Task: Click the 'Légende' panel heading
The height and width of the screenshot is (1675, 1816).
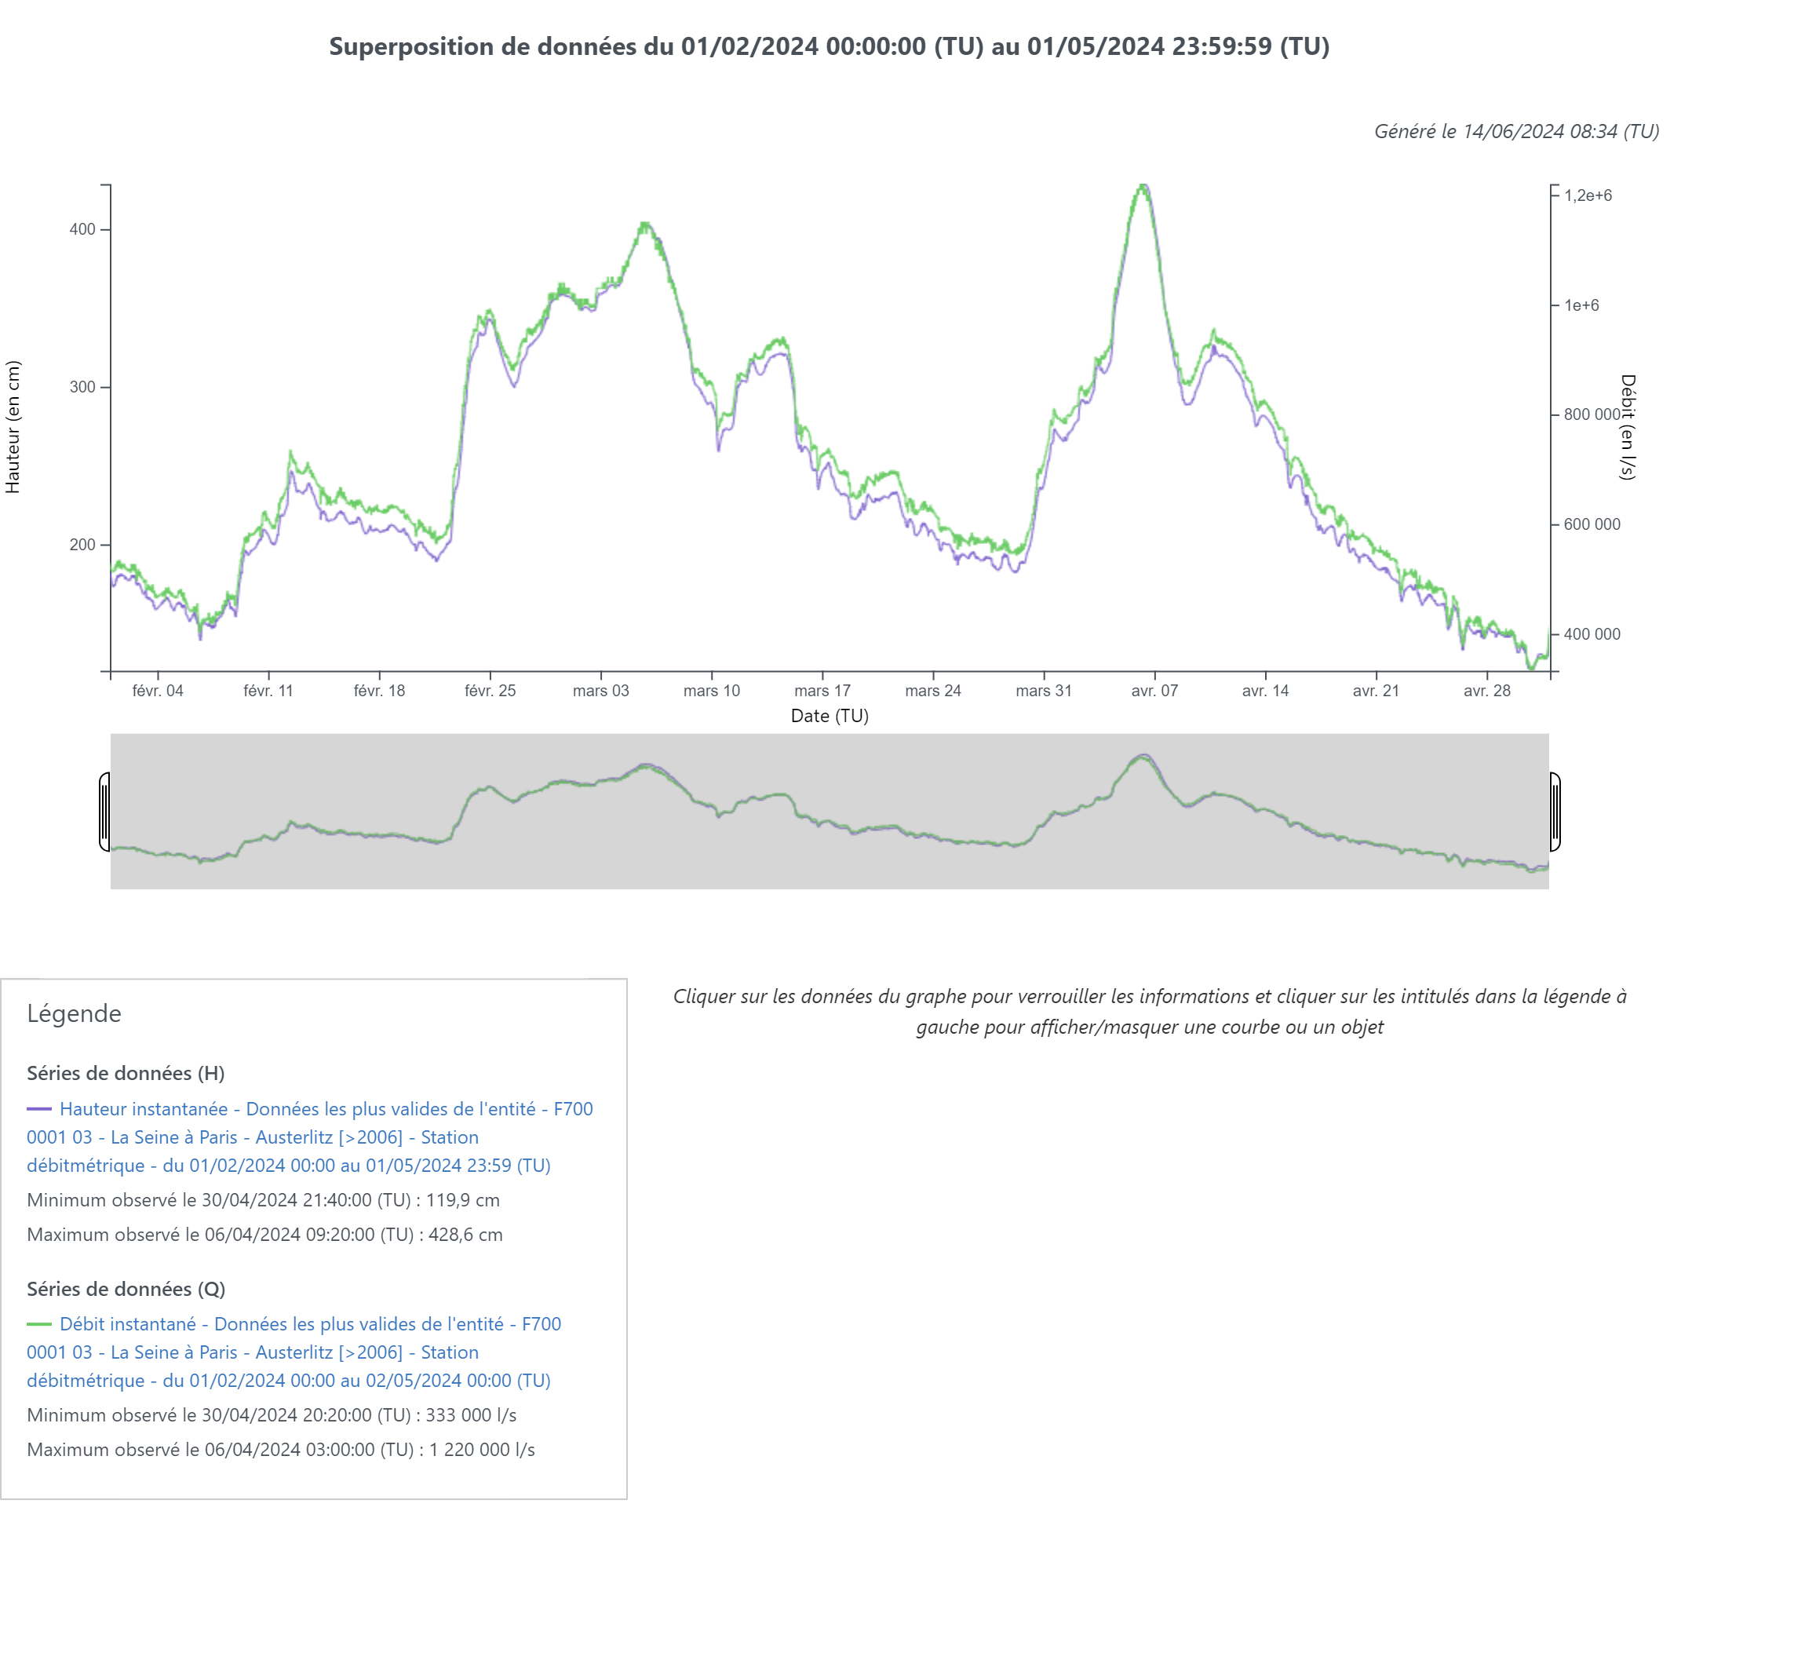Action: click(75, 1013)
